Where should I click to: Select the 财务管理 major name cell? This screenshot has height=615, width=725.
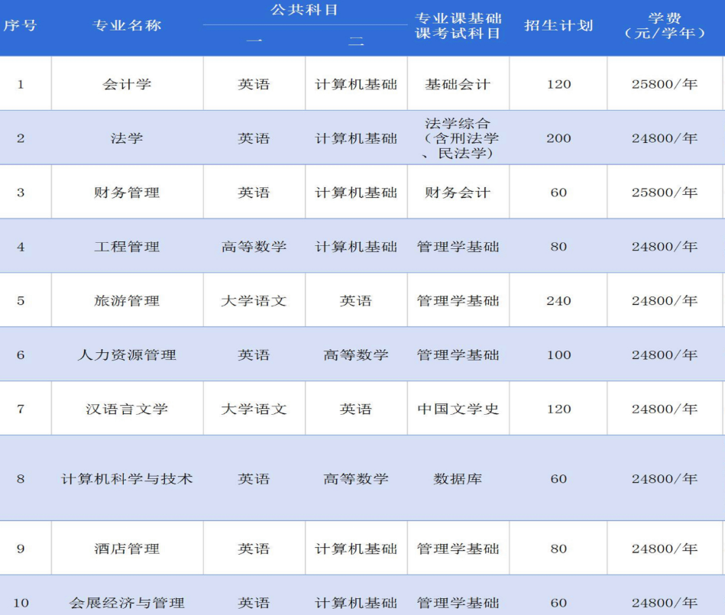click(127, 193)
